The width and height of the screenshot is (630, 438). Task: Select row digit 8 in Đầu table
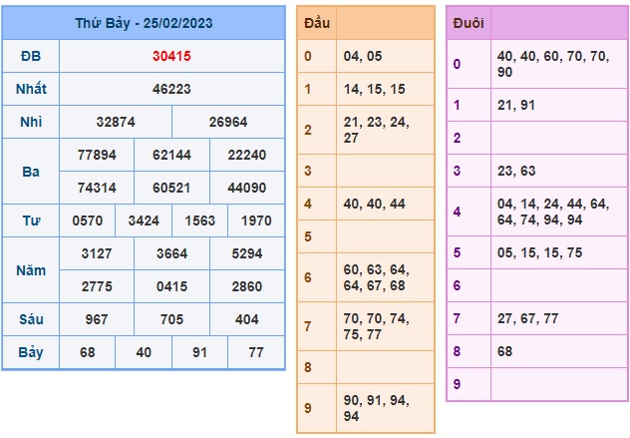(308, 367)
